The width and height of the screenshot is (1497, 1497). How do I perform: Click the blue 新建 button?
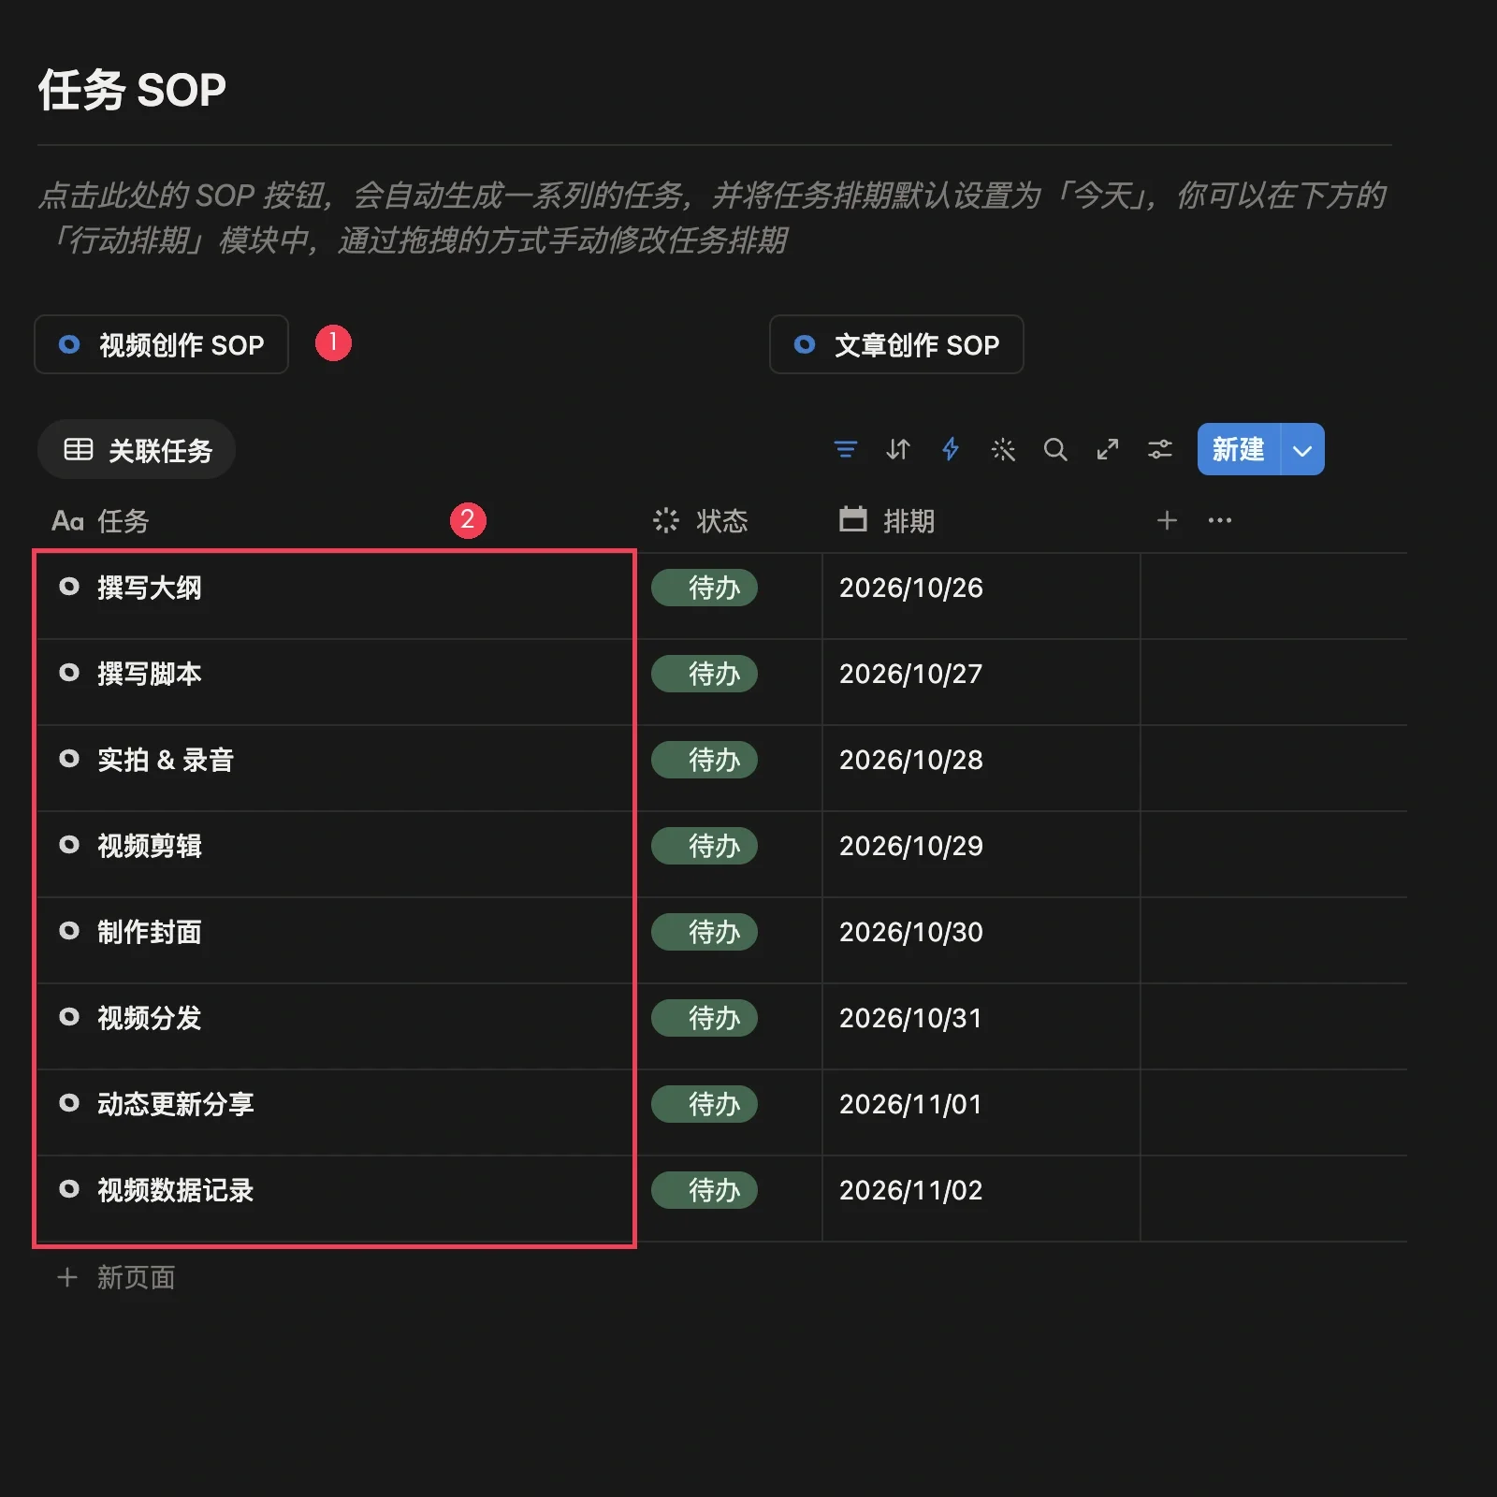(x=1238, y=450)
